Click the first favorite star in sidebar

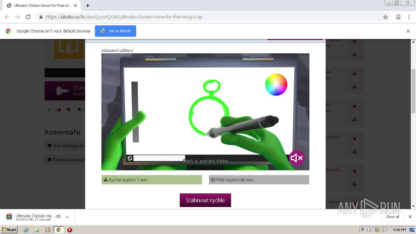355,41
